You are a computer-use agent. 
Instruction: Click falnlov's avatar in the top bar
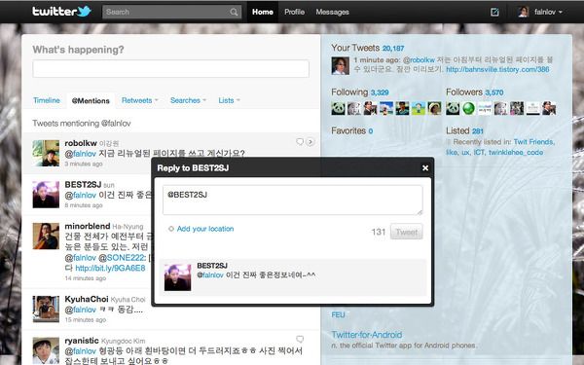(524, 12)
